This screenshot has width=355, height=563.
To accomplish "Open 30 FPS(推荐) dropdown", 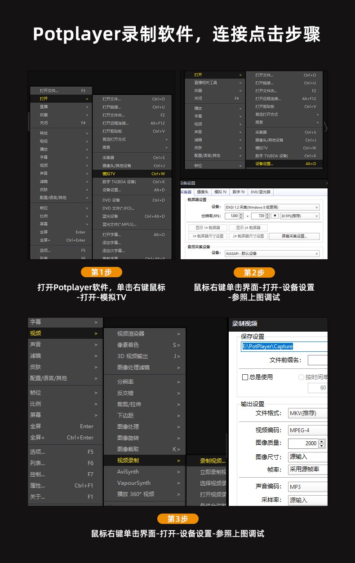I will pos(300,216).
